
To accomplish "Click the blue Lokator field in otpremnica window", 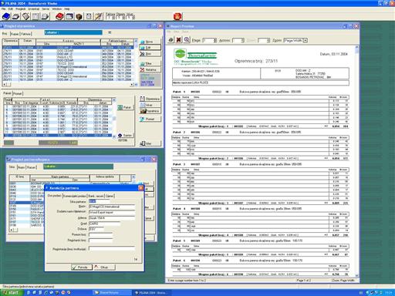I will point(73,32).
